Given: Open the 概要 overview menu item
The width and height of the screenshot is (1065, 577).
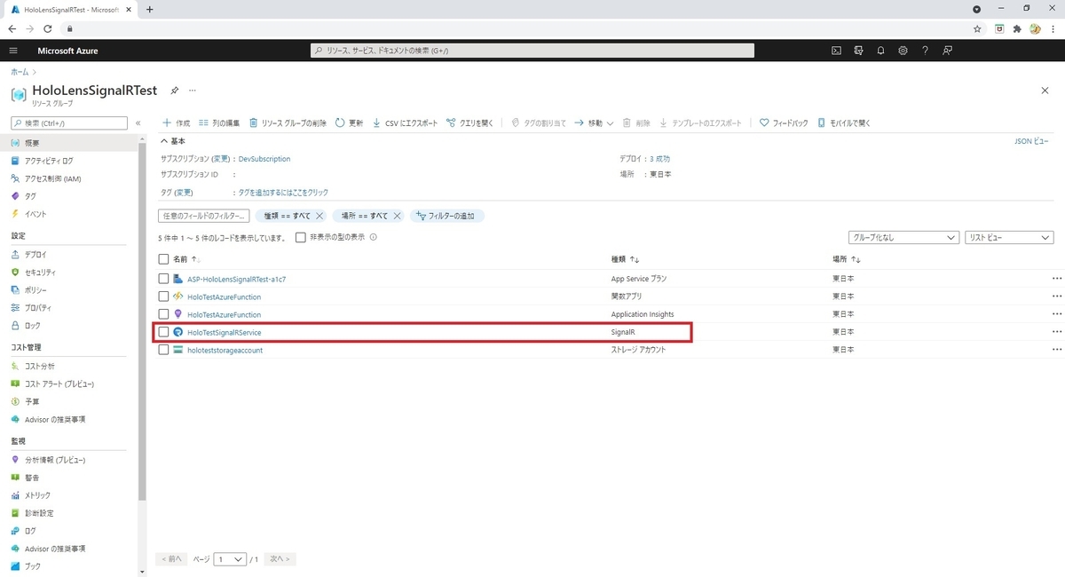Looking at the screenshot, I should (70, 143).
